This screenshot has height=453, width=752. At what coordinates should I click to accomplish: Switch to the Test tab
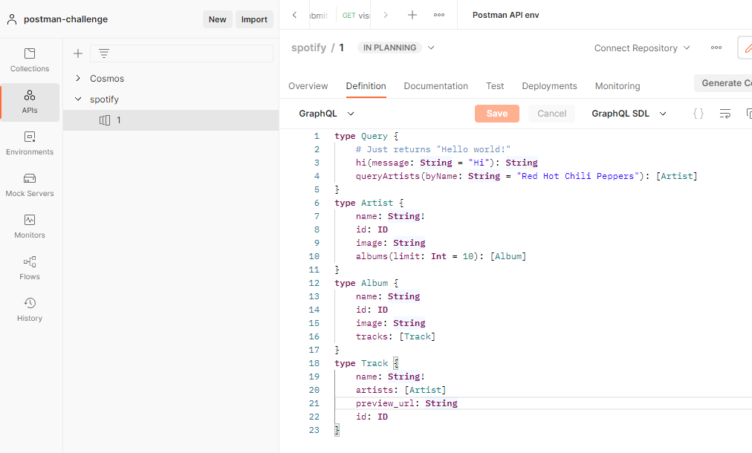495,86
